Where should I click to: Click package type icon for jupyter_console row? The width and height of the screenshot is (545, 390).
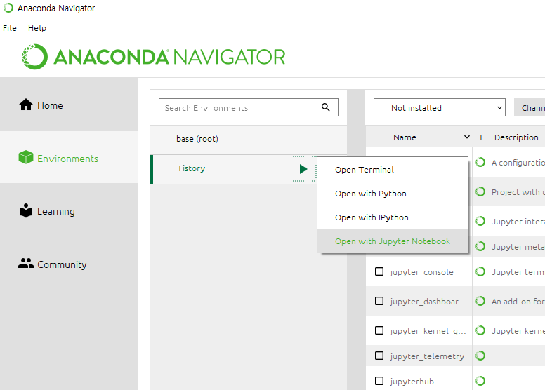(480, 271)
